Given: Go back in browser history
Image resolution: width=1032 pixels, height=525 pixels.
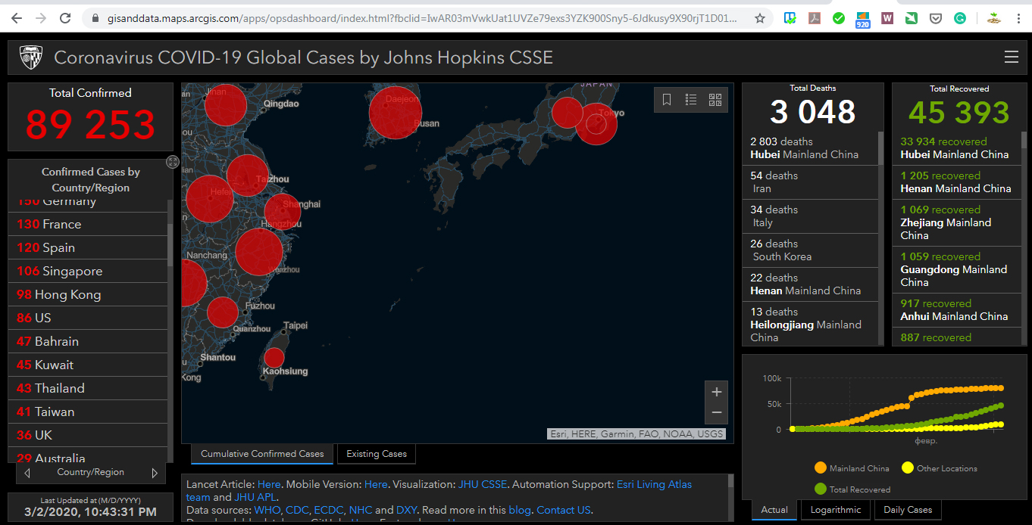Looking at the screenshot, I should [17, 18].
